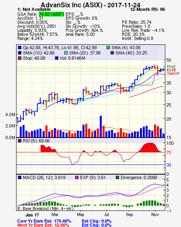Click the 50 price axis label

click(169, 60)
